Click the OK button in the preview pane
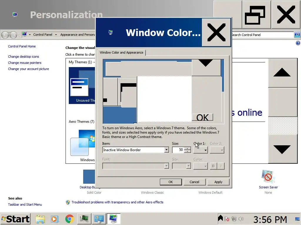The height and width of the screenshot is (225, 301). coord(203,117)
